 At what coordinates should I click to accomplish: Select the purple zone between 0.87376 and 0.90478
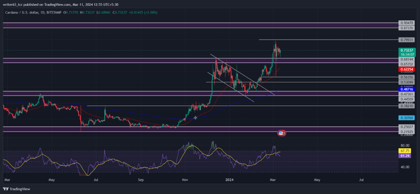point(201,25)
